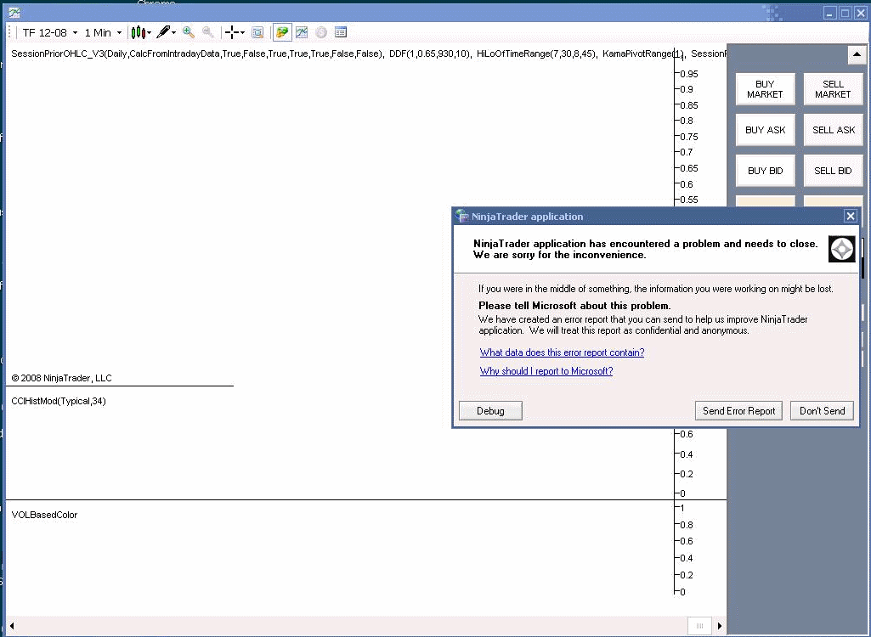This screenshot has width=871, height=637.
Task: Expand the drawing tools dropdown arrow
Action: [x=174, y=33]
